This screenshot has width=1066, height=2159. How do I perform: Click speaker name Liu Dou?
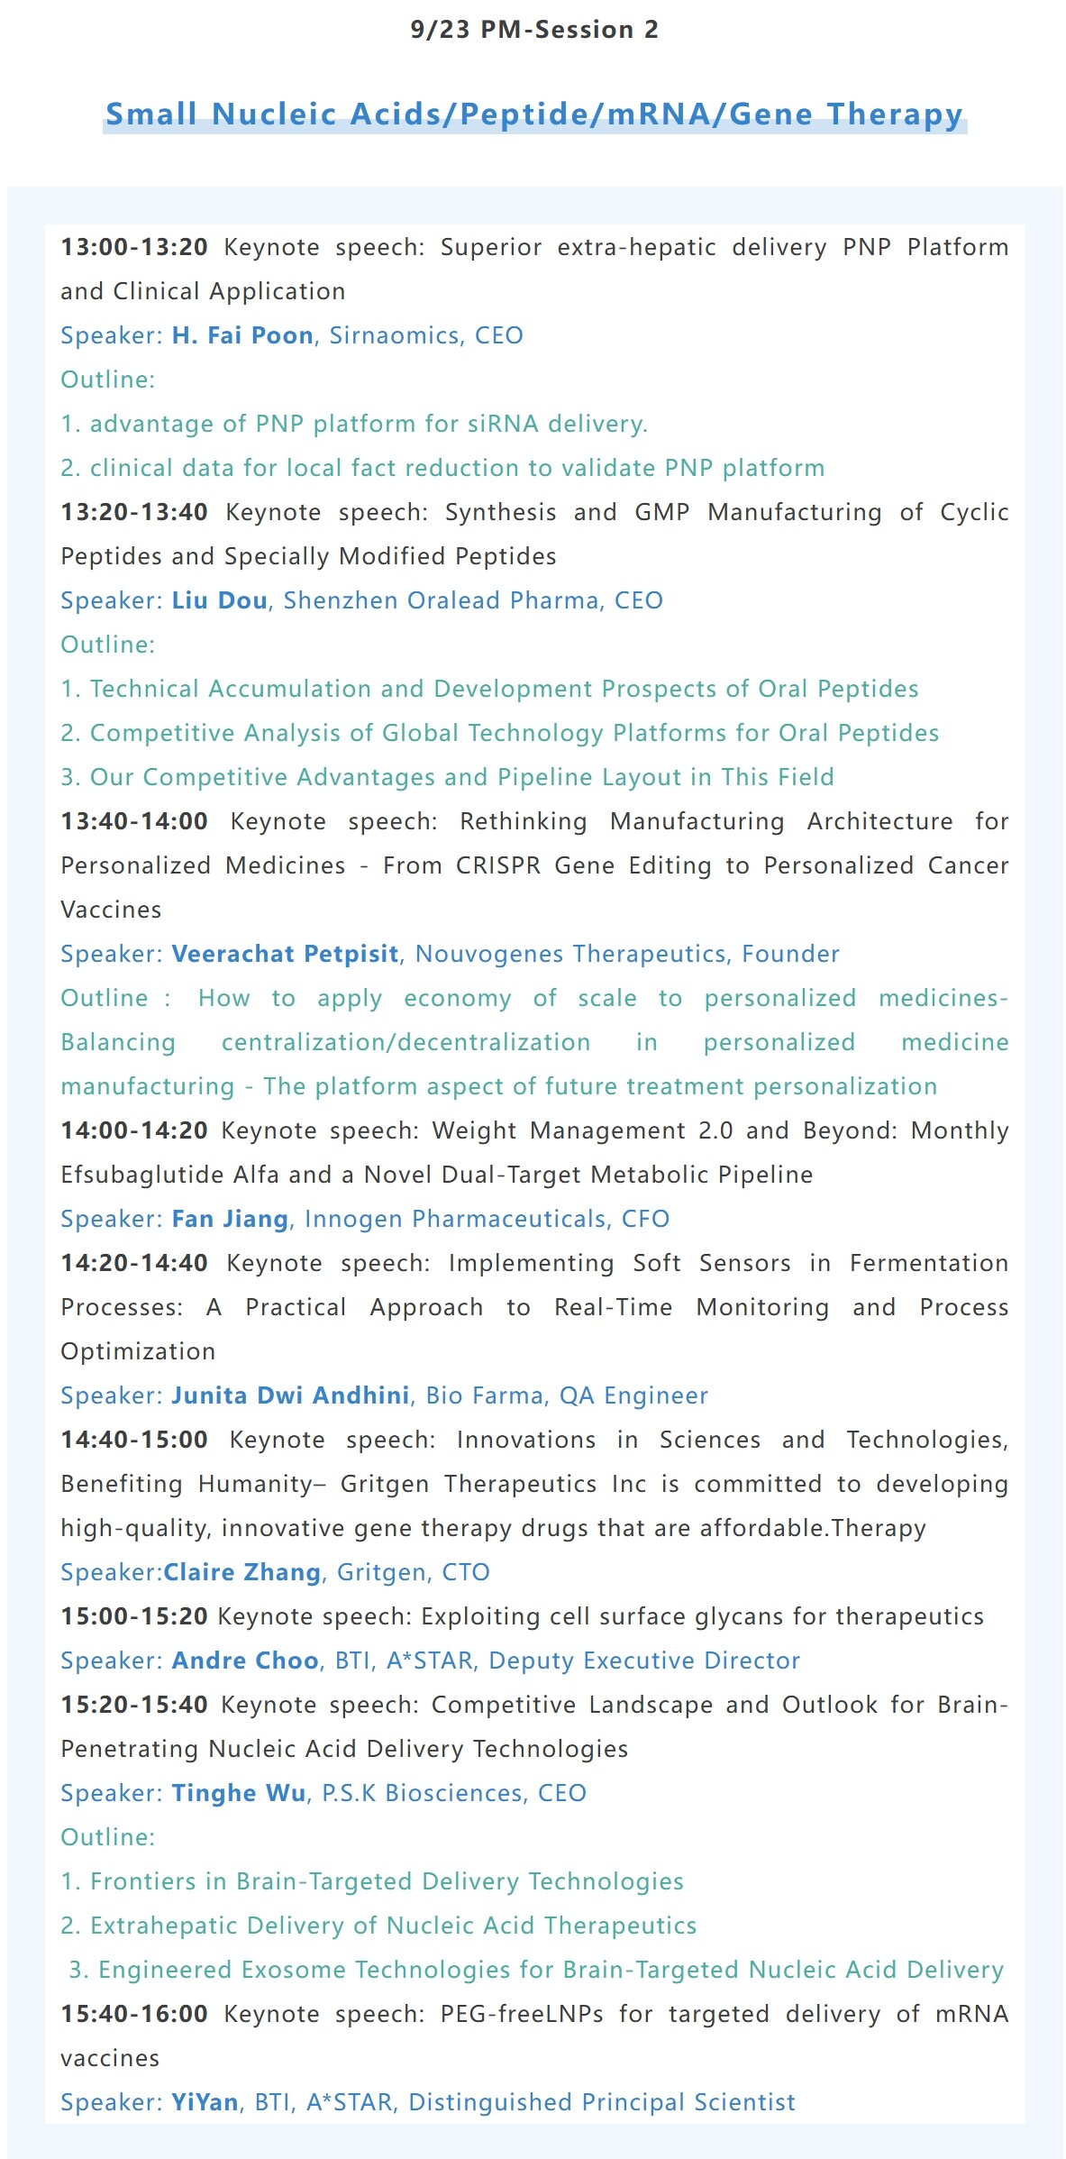[220, 600]
